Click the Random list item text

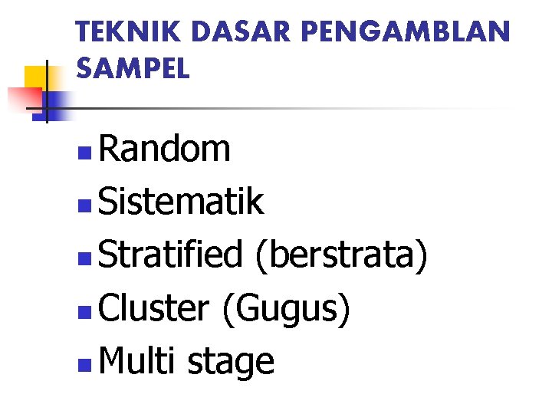pos(164,149)
